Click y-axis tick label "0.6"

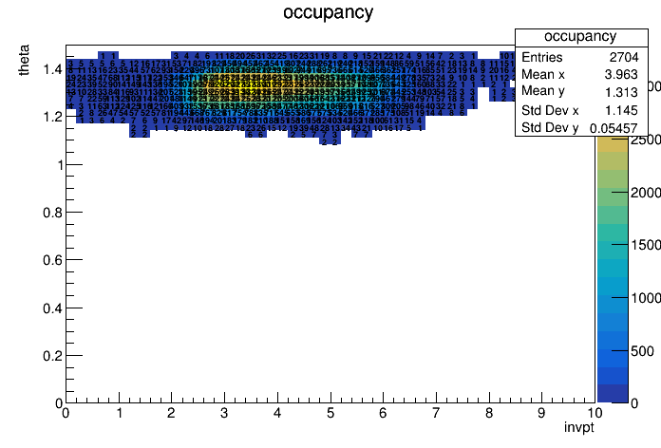pyautogui.click(x=52, y=260)
